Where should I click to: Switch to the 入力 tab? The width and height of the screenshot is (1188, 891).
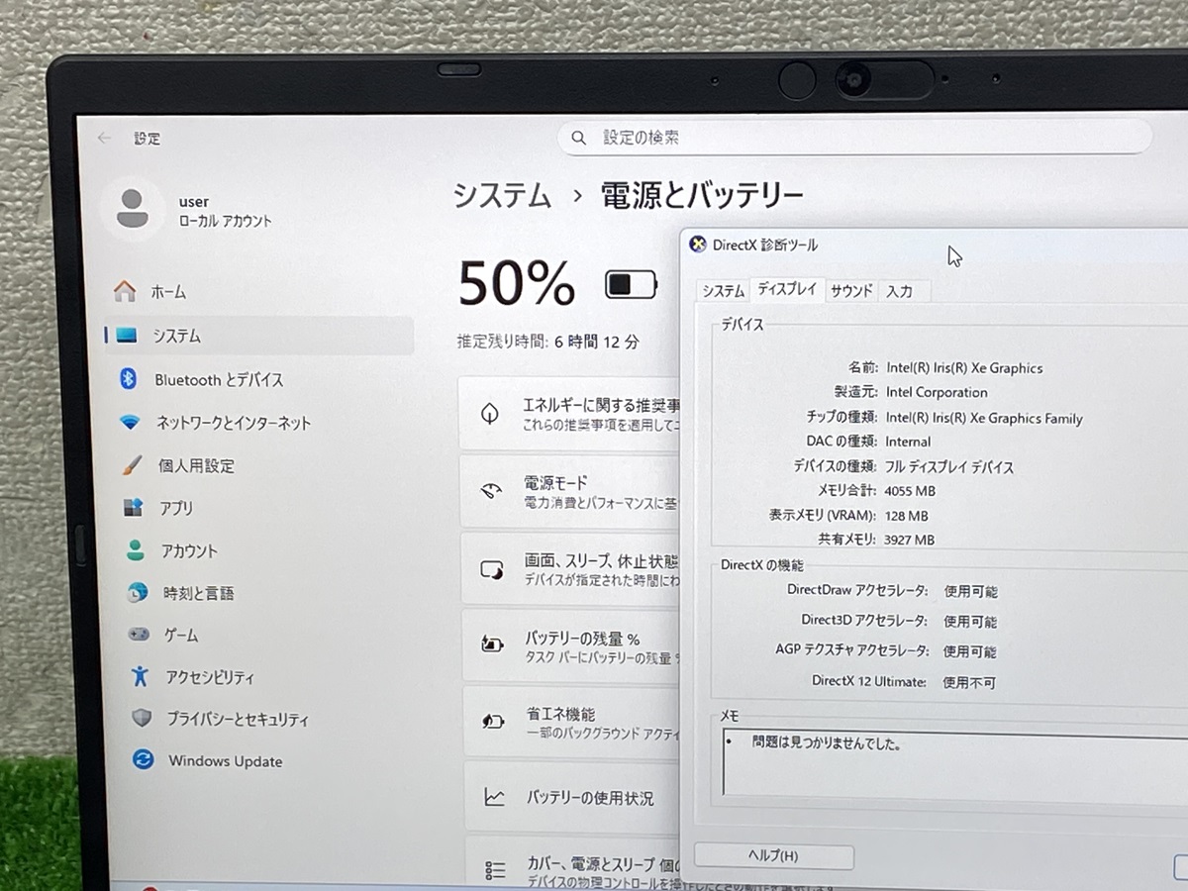pyautogui.click(x=899, y=291)
